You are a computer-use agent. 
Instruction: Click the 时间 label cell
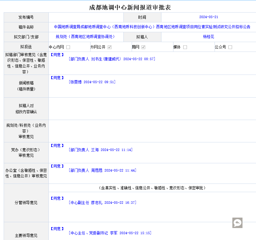coord(142,17)
